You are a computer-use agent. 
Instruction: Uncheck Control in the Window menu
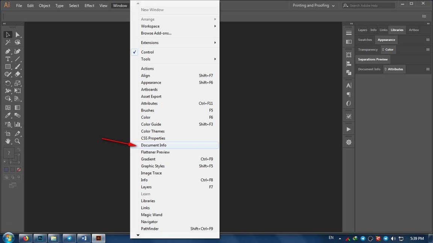pos(147,52)
